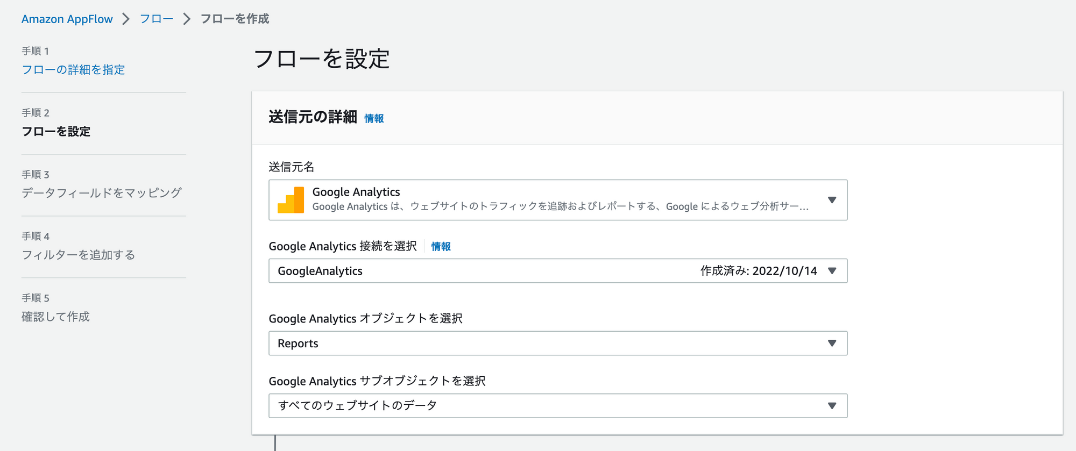Select step 2 フローを設定 in sidebar
Image resolution: width=1076 pixels, height=451 pixels.
(x=56, y=132)
